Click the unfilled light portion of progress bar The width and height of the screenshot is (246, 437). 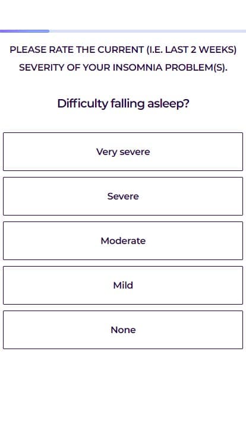[148, 31]
